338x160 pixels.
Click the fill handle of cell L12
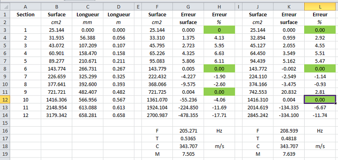pyautogui.click(x=335, y=103)
